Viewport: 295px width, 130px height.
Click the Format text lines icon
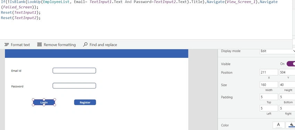(x=7, y=45)
